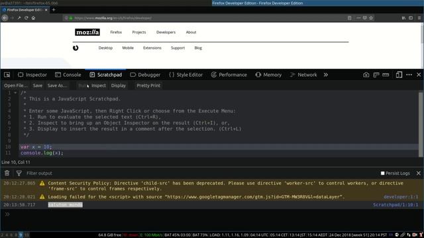Open the developer:1:1 source link
This screenshot has width=424, height=238.
[401, 197]
